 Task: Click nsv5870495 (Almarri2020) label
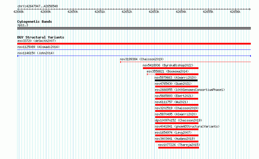[176, 114]
